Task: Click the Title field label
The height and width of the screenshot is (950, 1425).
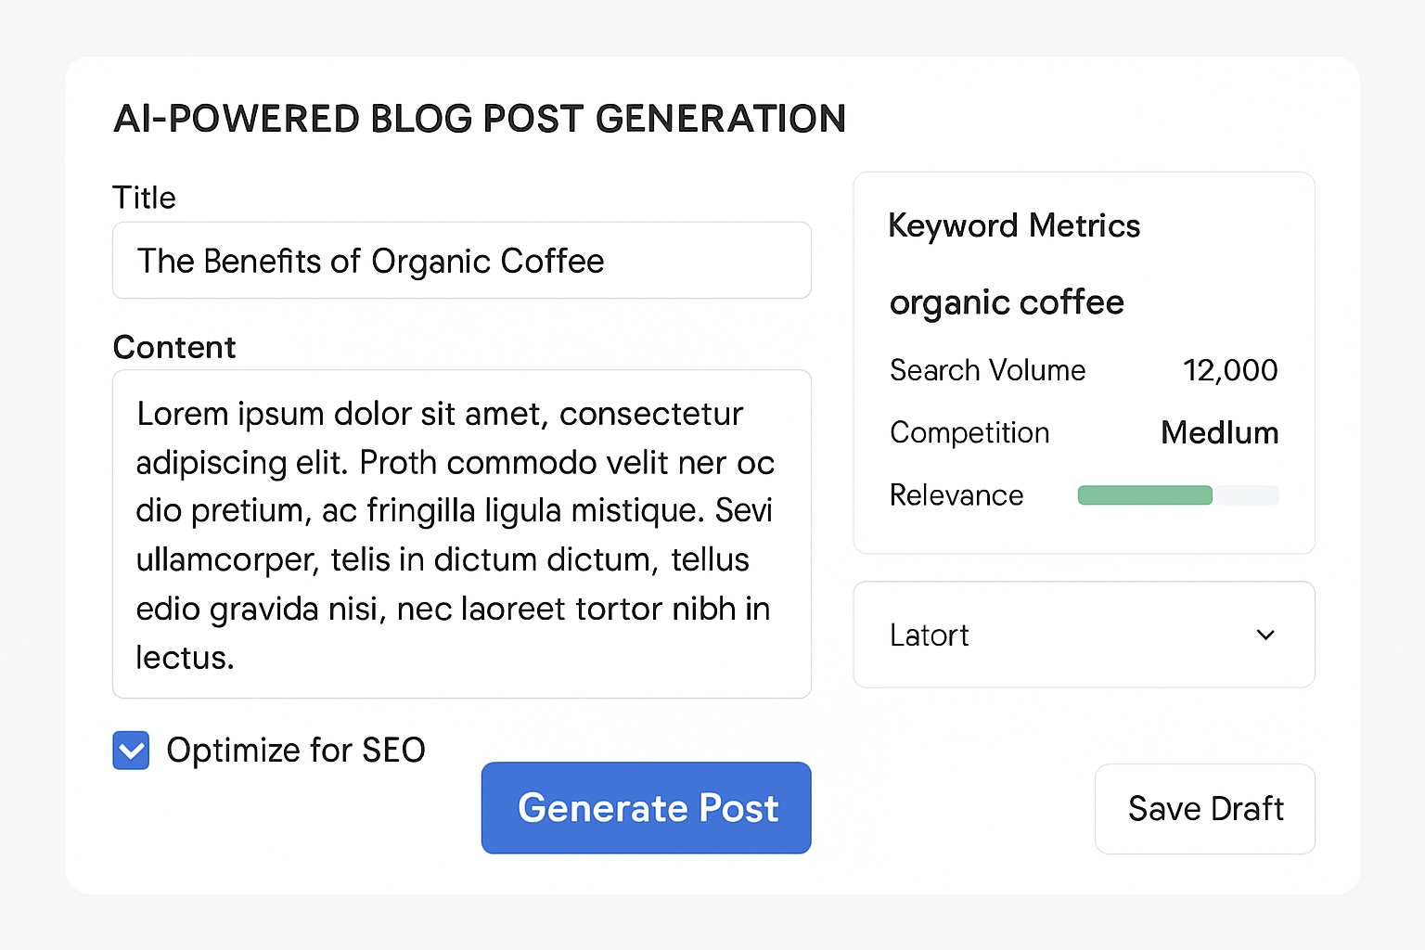Action: point(144,198)
